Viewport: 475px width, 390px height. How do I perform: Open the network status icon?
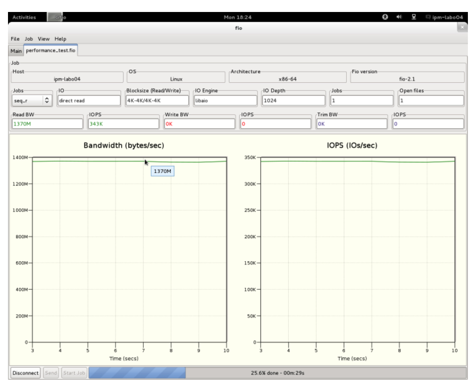coord(414,17)
